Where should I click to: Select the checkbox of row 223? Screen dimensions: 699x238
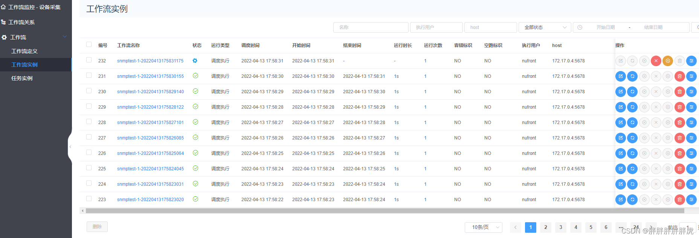point(89,199)
